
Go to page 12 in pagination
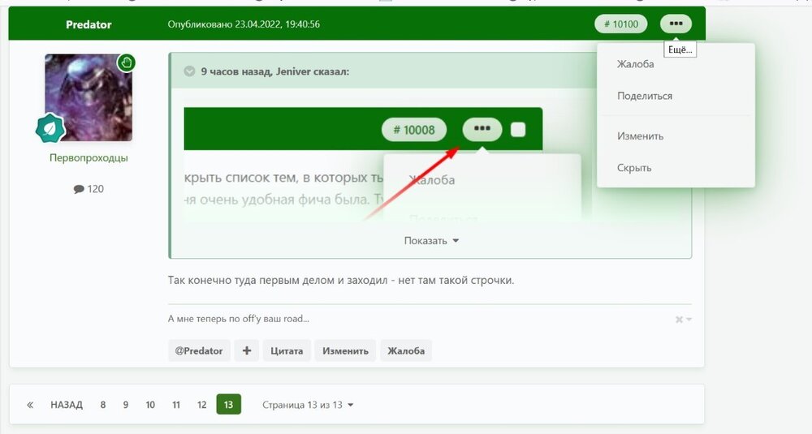(202, 405)
